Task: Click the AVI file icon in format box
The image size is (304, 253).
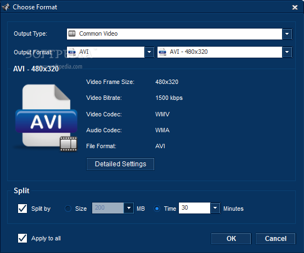Action: pos(72,52)
